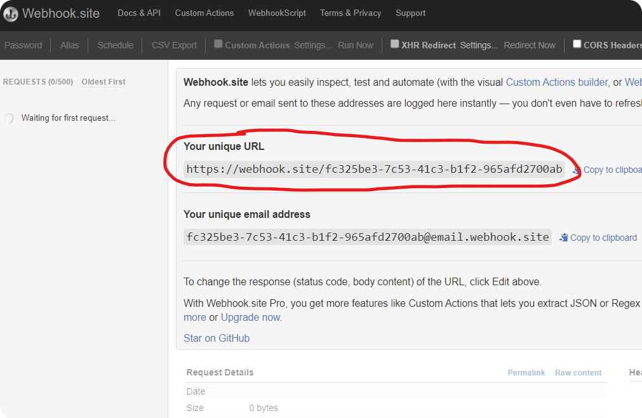Copy the unique URL to clipboard

click(x=607, y=170)
